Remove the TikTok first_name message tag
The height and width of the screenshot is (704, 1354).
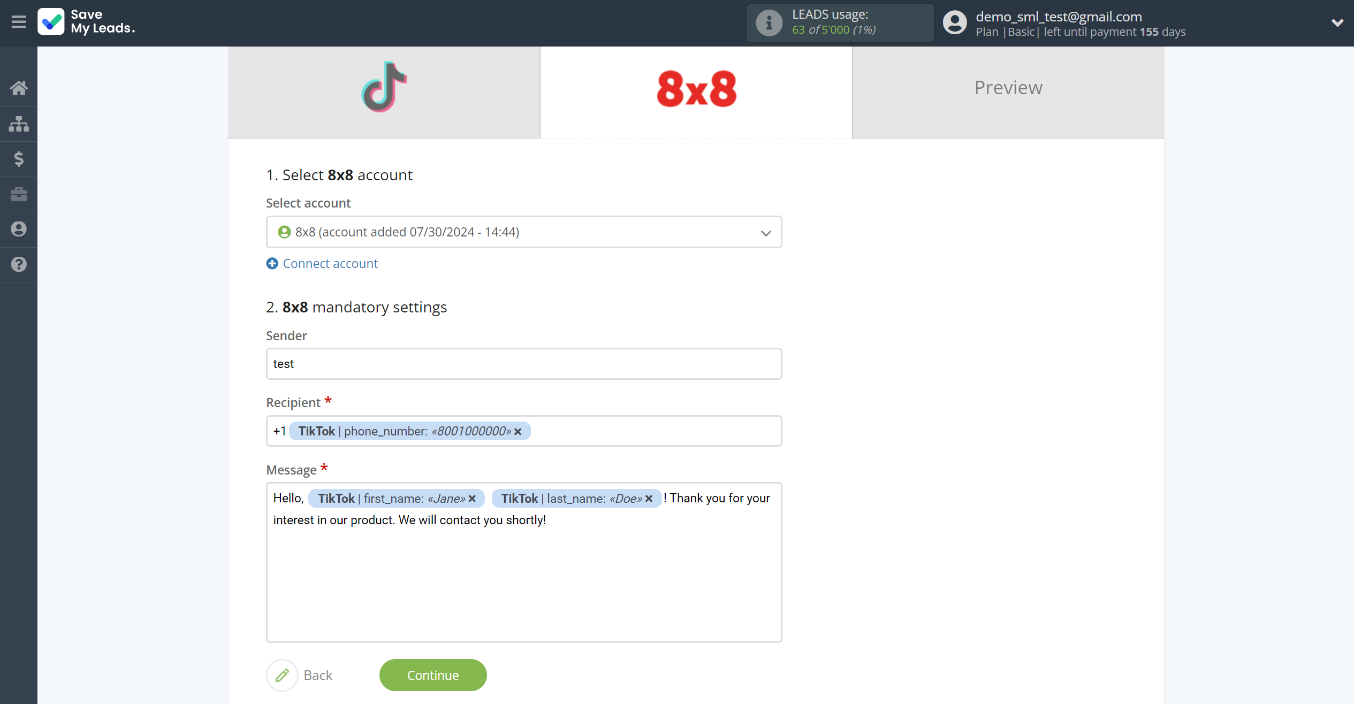coord(473,498)
